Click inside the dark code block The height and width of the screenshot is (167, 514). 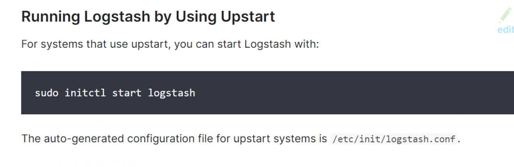[267, 93]
